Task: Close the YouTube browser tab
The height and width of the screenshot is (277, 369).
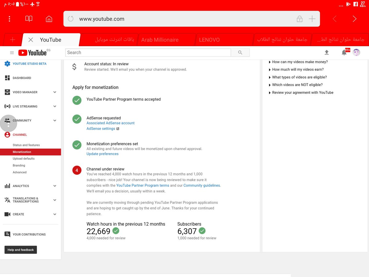Action: tap(31, 40)
